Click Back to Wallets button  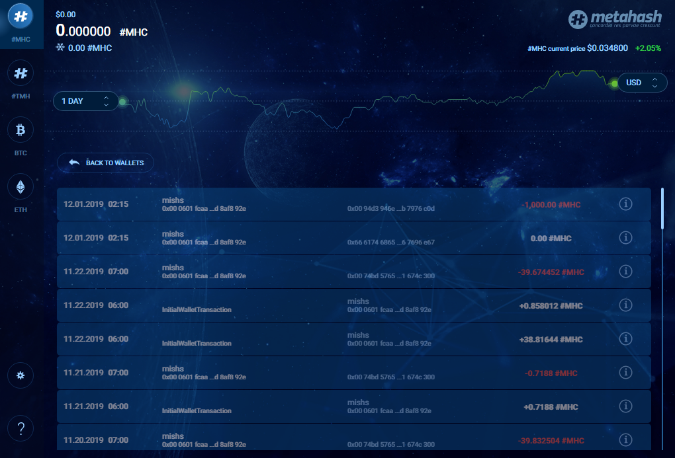pyautogui.click(x=105, y=163)
